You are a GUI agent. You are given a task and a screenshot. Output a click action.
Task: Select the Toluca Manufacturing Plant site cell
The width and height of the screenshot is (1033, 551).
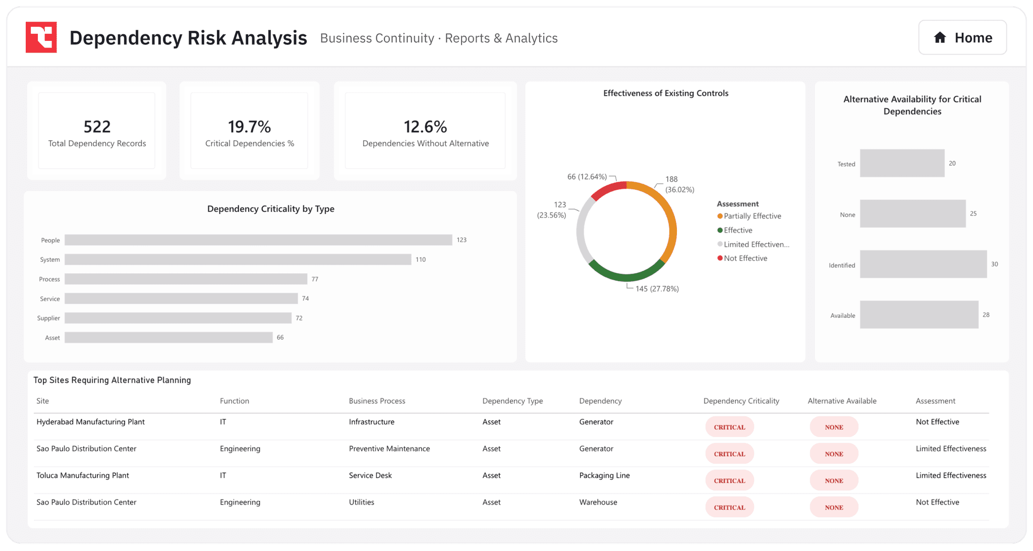[x=83, y=475]
